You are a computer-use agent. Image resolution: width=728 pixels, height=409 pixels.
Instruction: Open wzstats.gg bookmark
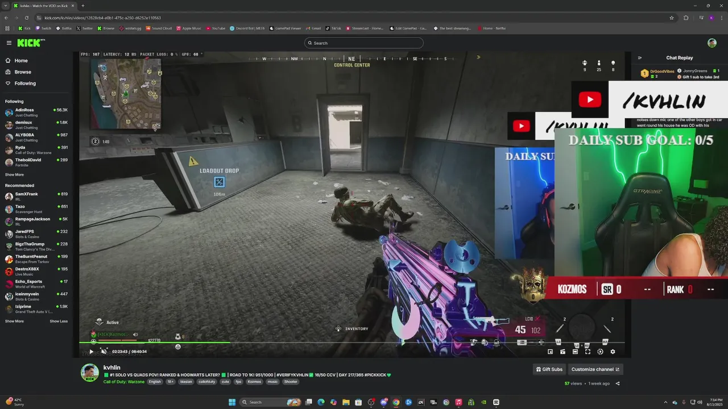click(x=130, y=28)
